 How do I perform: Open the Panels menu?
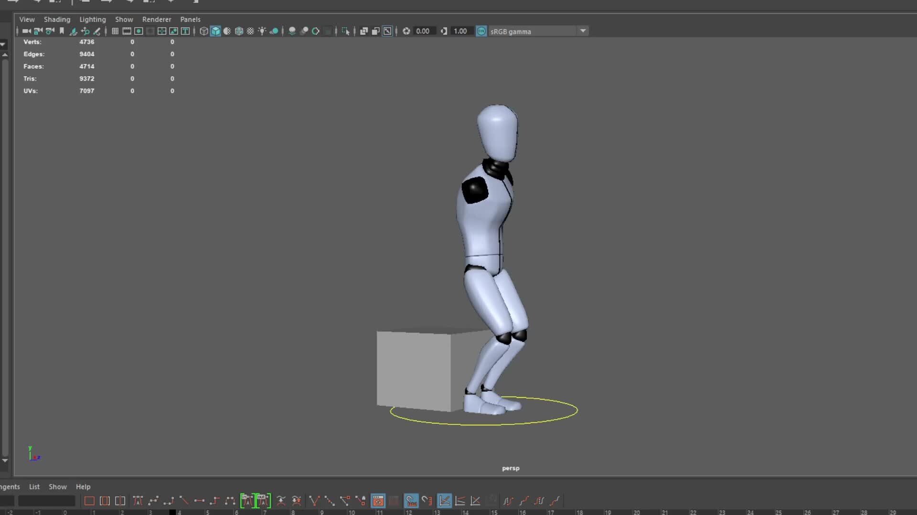191,19
